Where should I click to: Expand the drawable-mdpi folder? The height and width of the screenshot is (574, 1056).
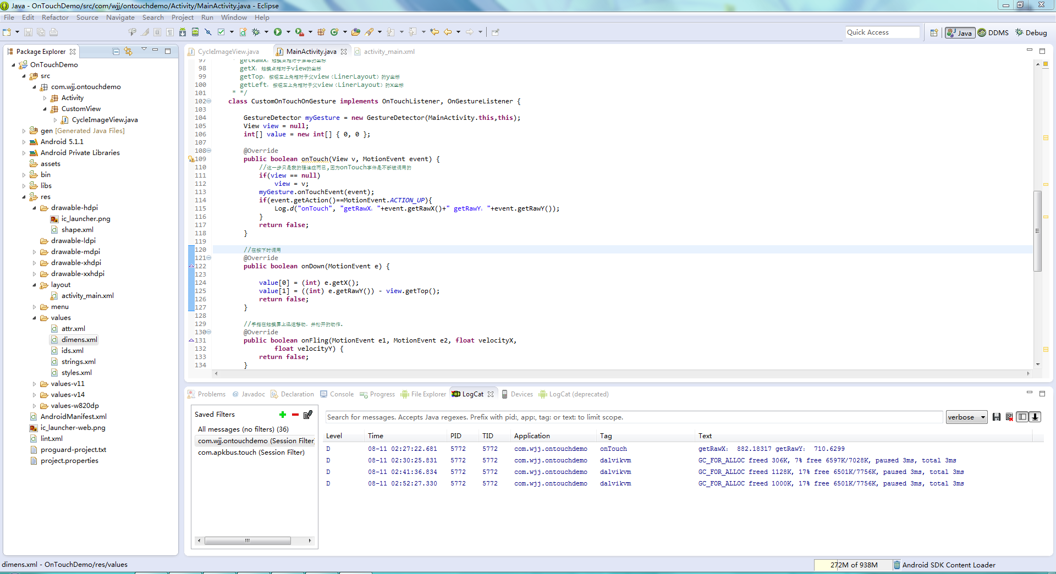tap(34, 252)
